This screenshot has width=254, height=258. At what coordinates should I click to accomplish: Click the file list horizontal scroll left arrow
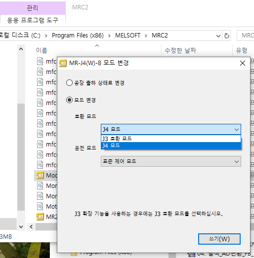[x=31, y=227]
